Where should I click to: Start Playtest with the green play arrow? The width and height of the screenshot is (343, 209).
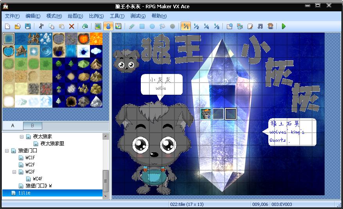pos(284,26)
